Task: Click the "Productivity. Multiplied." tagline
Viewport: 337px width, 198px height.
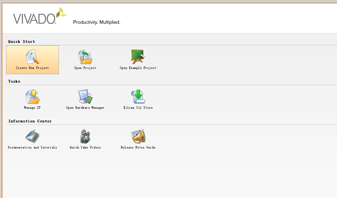Action: [97, 22]
